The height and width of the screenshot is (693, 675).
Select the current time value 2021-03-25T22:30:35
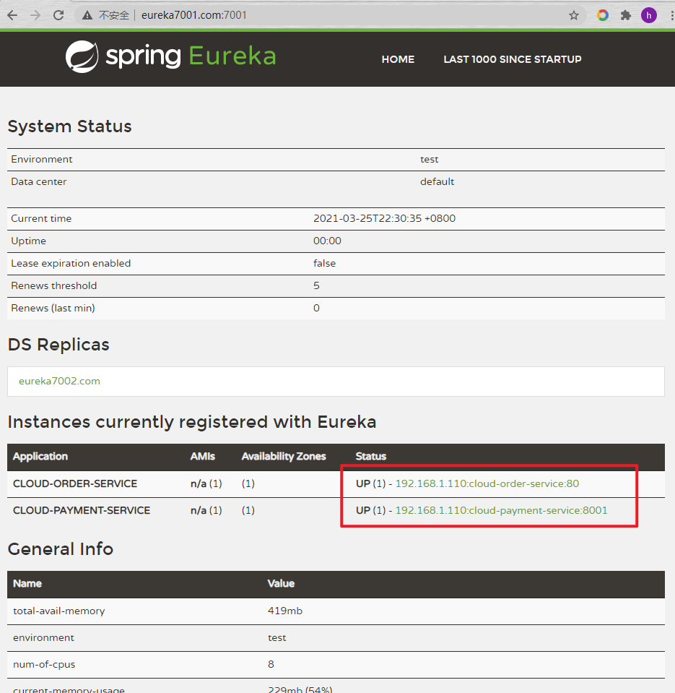384,218
